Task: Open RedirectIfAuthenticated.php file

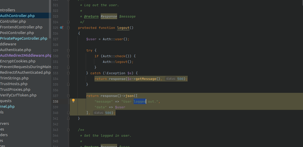Action: (25, 72)
